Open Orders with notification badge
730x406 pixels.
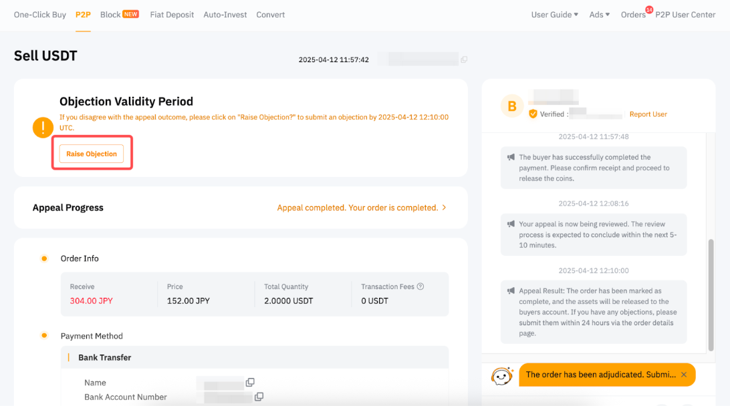tap(632, 15)
